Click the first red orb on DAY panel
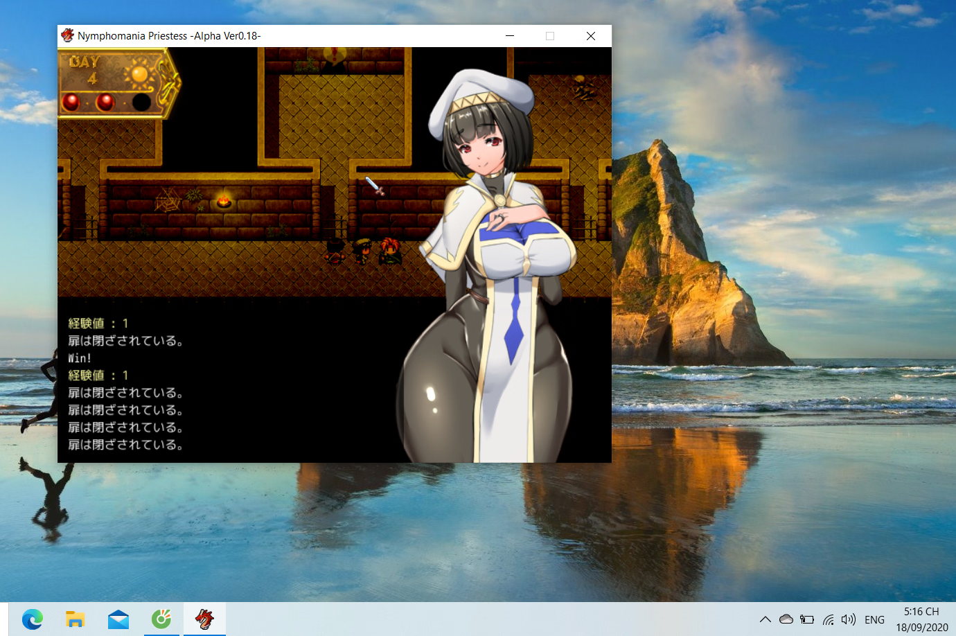This screenshot has width=956, height=636. click(71, 103)
